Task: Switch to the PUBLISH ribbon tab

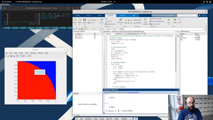Action: [123, 16]
